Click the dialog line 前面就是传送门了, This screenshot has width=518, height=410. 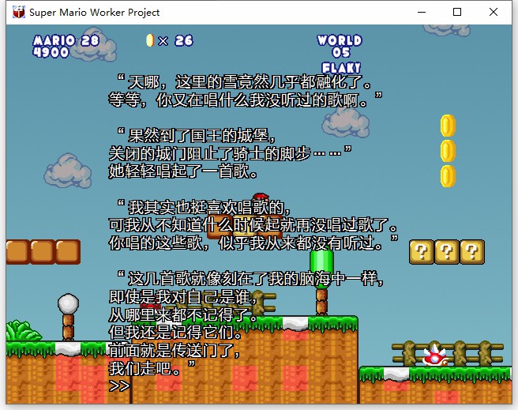(174, 350)
